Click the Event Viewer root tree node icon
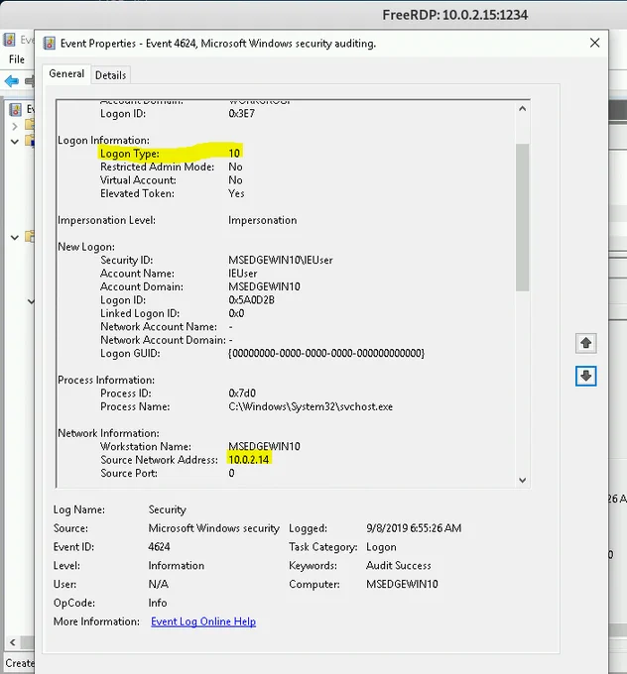The image size is (627, 674). (16, 110)
